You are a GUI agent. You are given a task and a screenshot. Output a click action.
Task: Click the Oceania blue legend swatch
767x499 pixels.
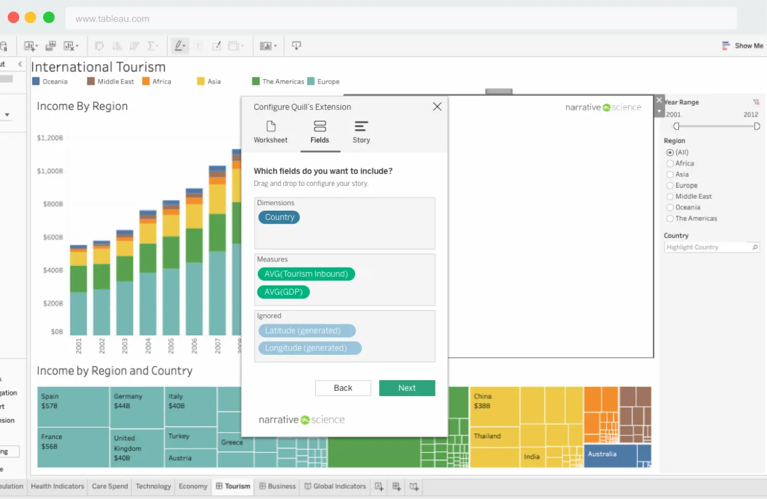coord(36,82)
